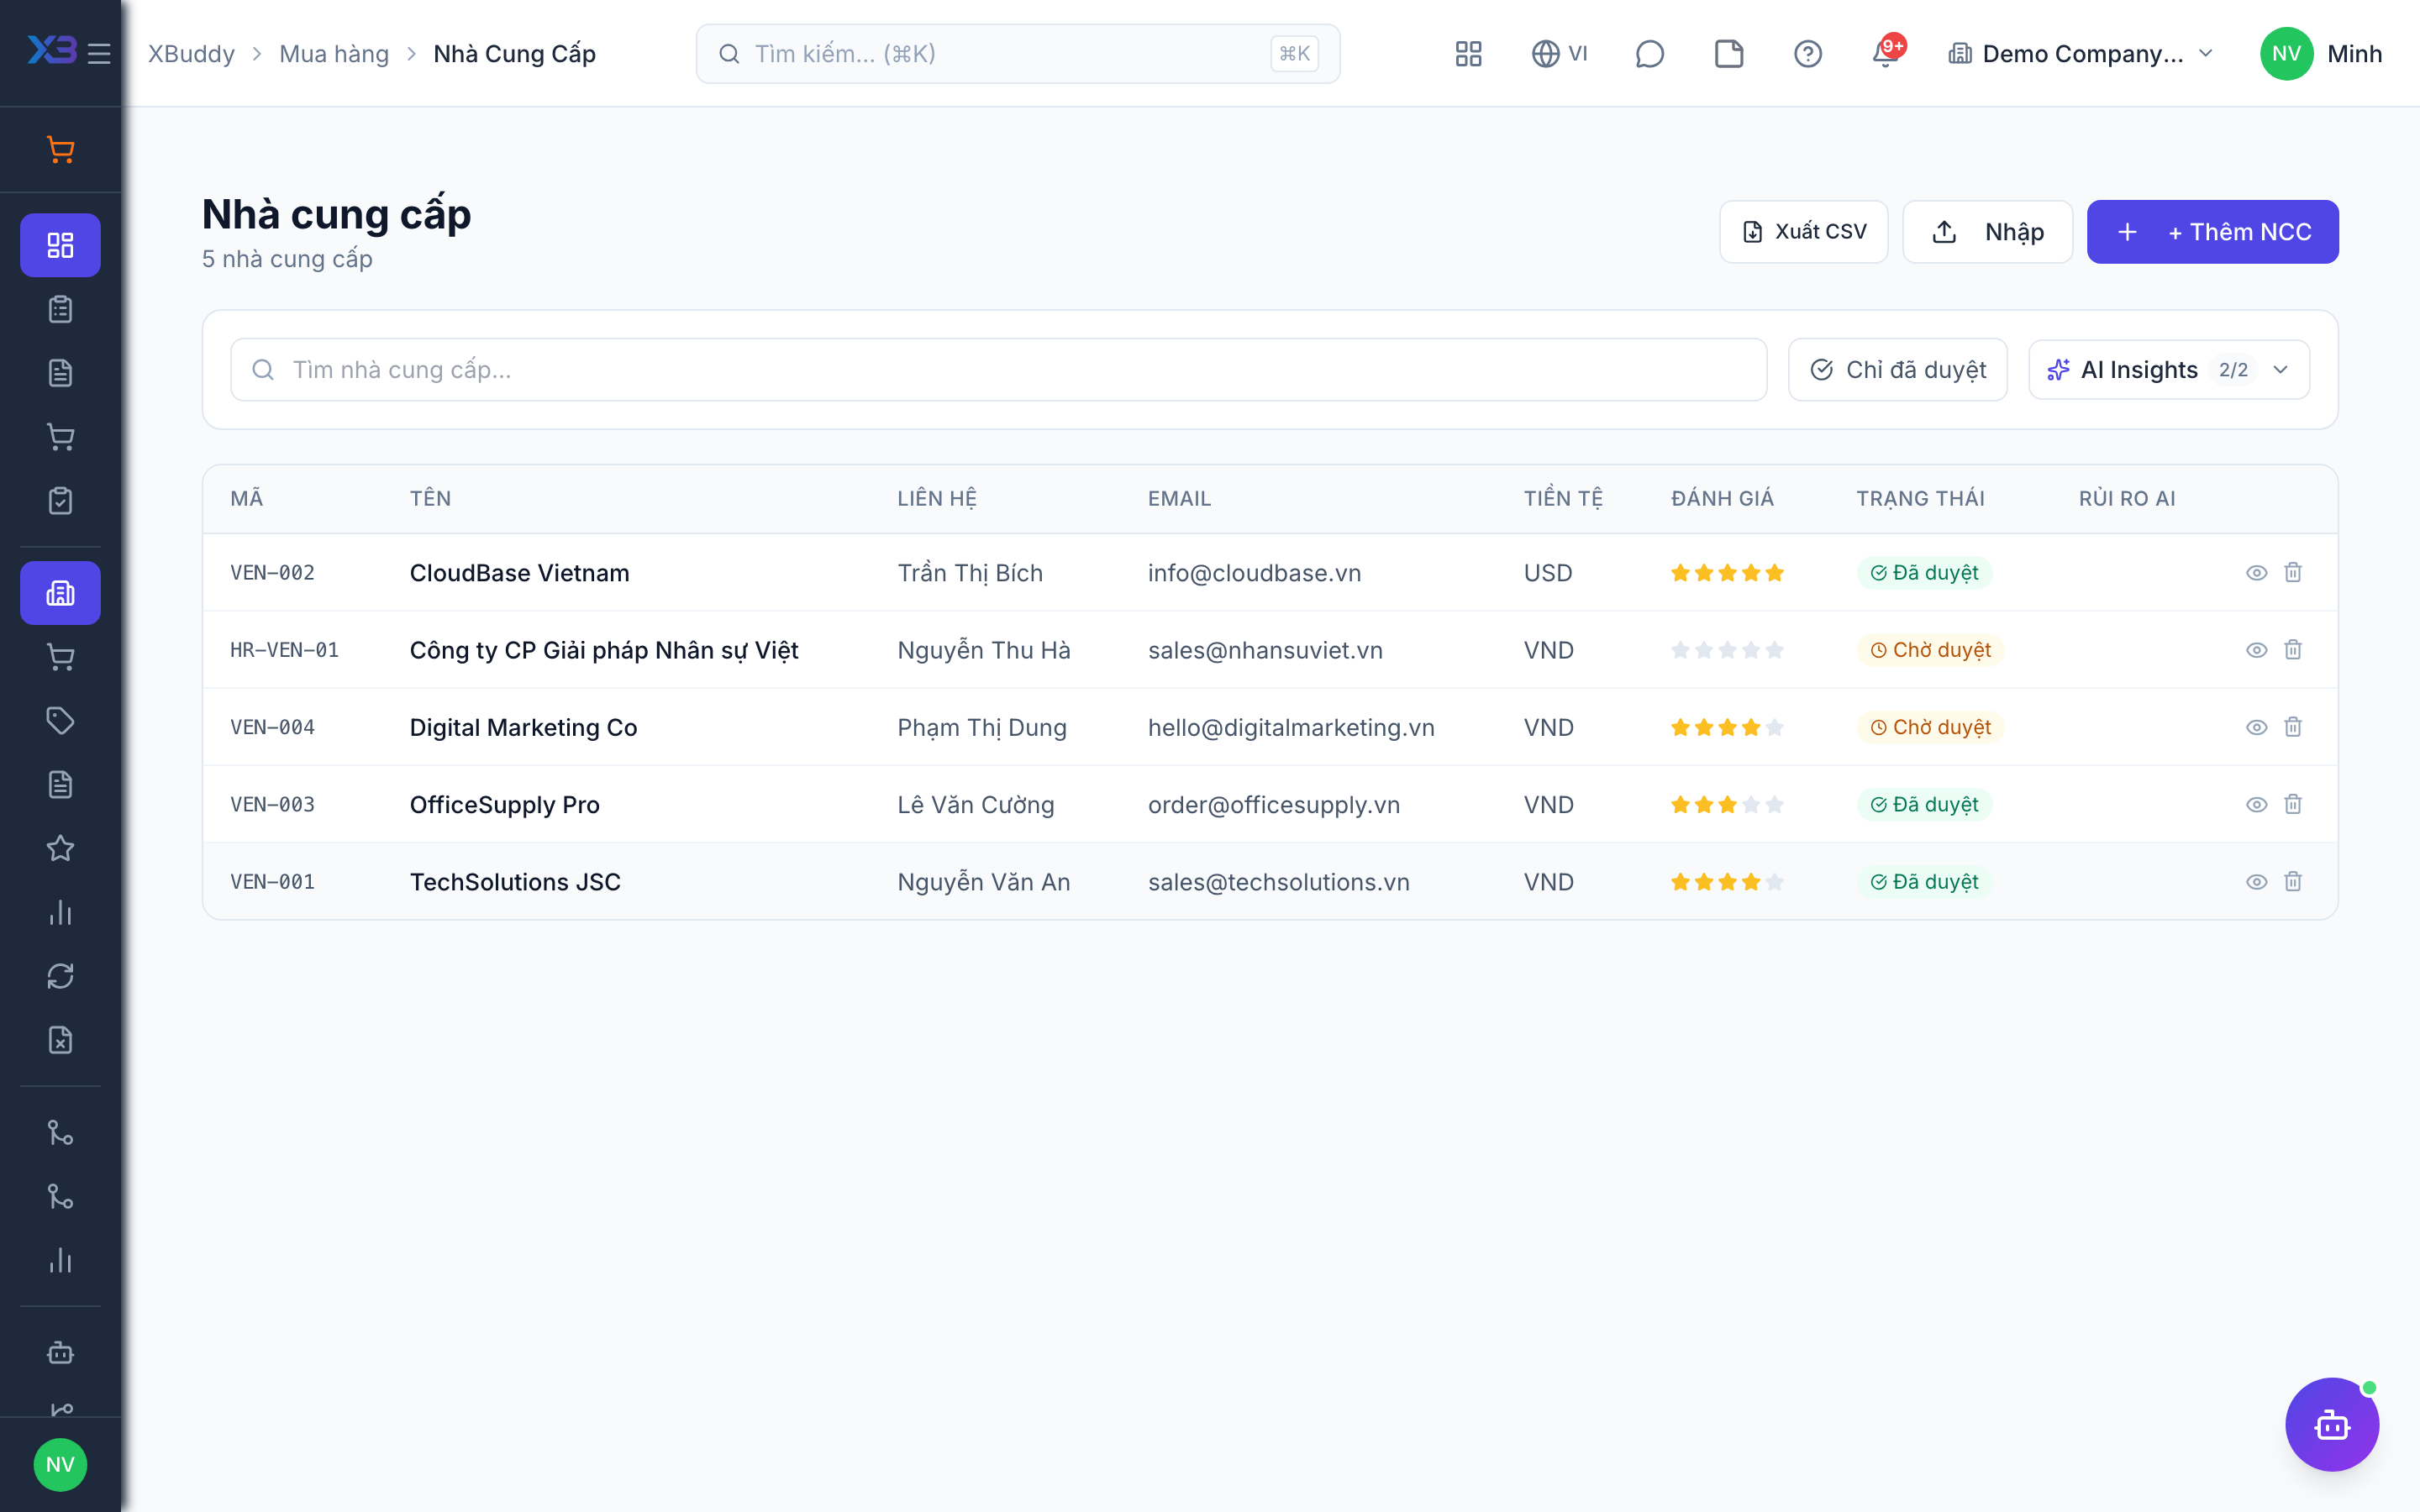Screen dimensions: 2420x1512
Task: Open the suppliers building icon in sidebar
Action: click(x=60, y=593)
